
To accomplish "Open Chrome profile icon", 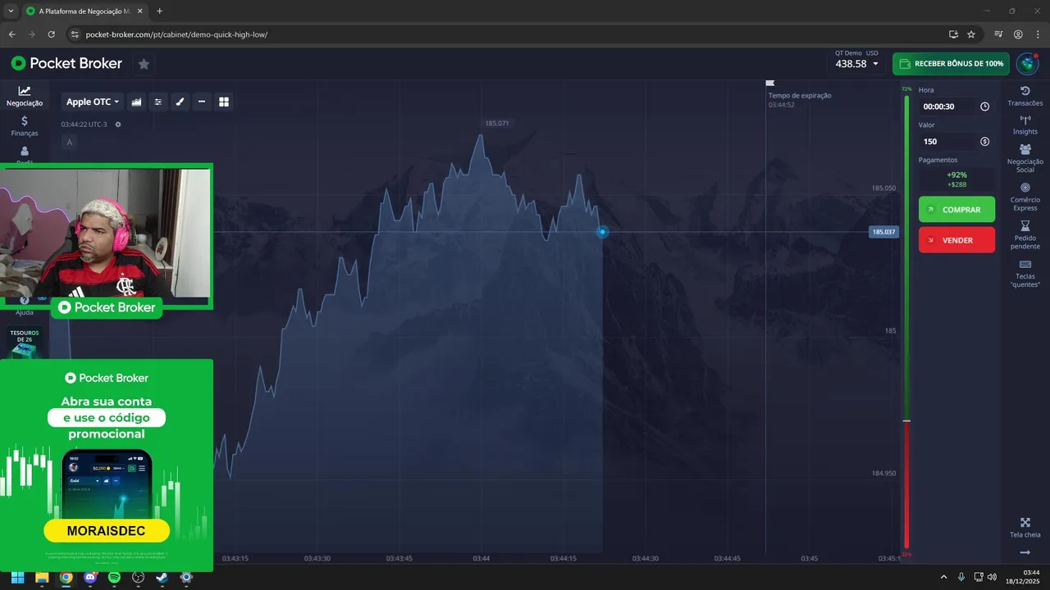I will 1018,34.
